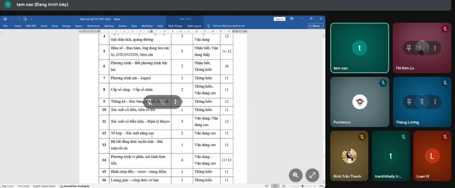Click the Share button in Word
The image size is (455, 188).
315,26
